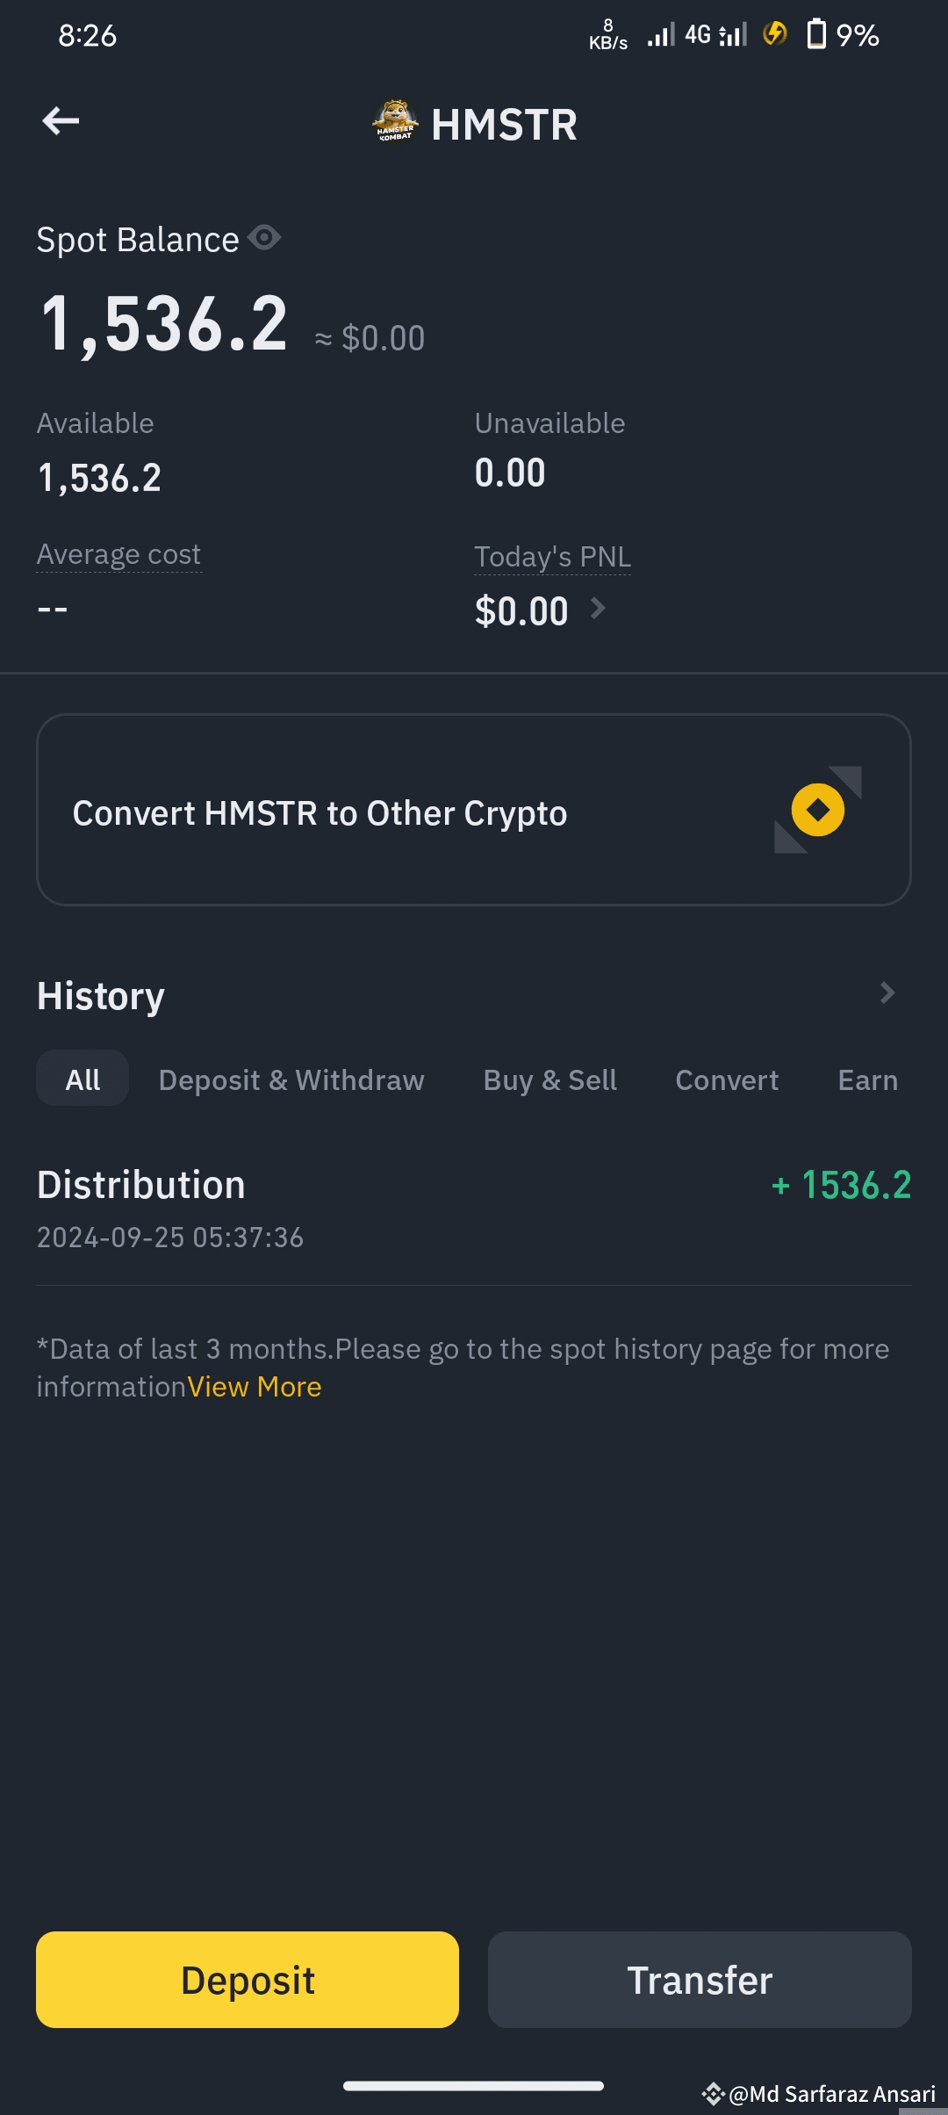Open the Distribution transaction entry
Image resolution: width=948 pixels, height=2115 pixels.
(474, 1208)
